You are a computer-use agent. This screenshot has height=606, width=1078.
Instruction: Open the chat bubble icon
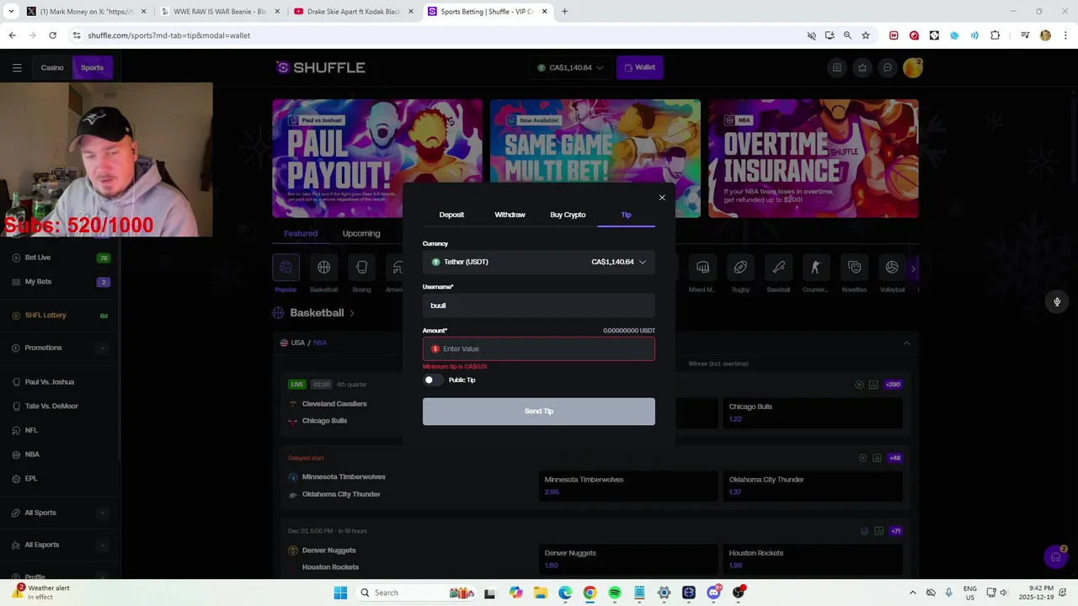887,67
